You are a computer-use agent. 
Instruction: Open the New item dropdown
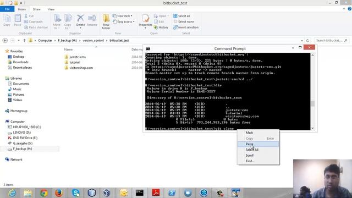tap(122, 16)
